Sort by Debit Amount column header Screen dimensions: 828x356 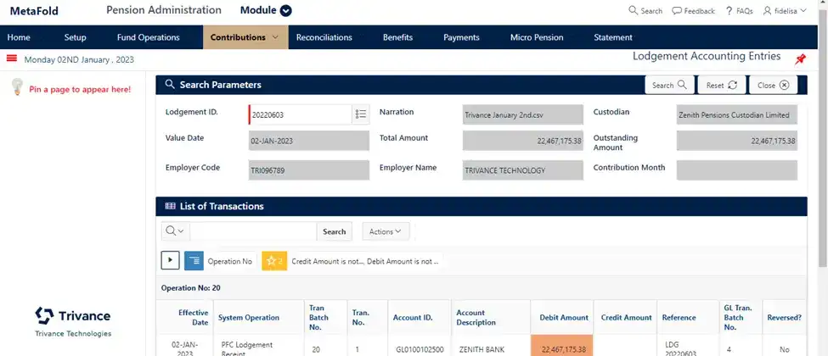tap(563, 318)
